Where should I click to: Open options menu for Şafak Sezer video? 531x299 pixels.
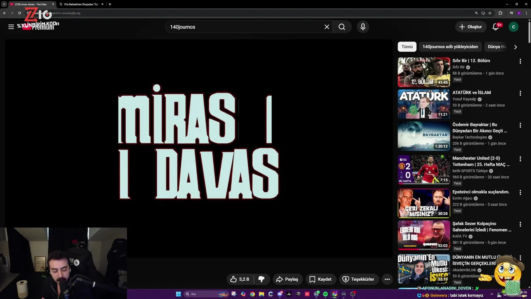(520, 224)
